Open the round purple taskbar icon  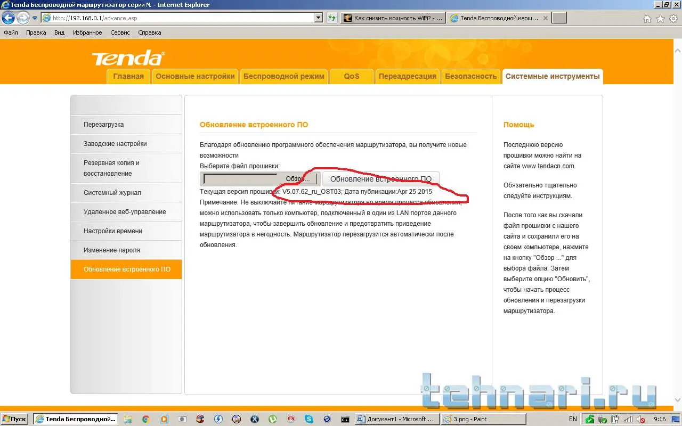237,419
